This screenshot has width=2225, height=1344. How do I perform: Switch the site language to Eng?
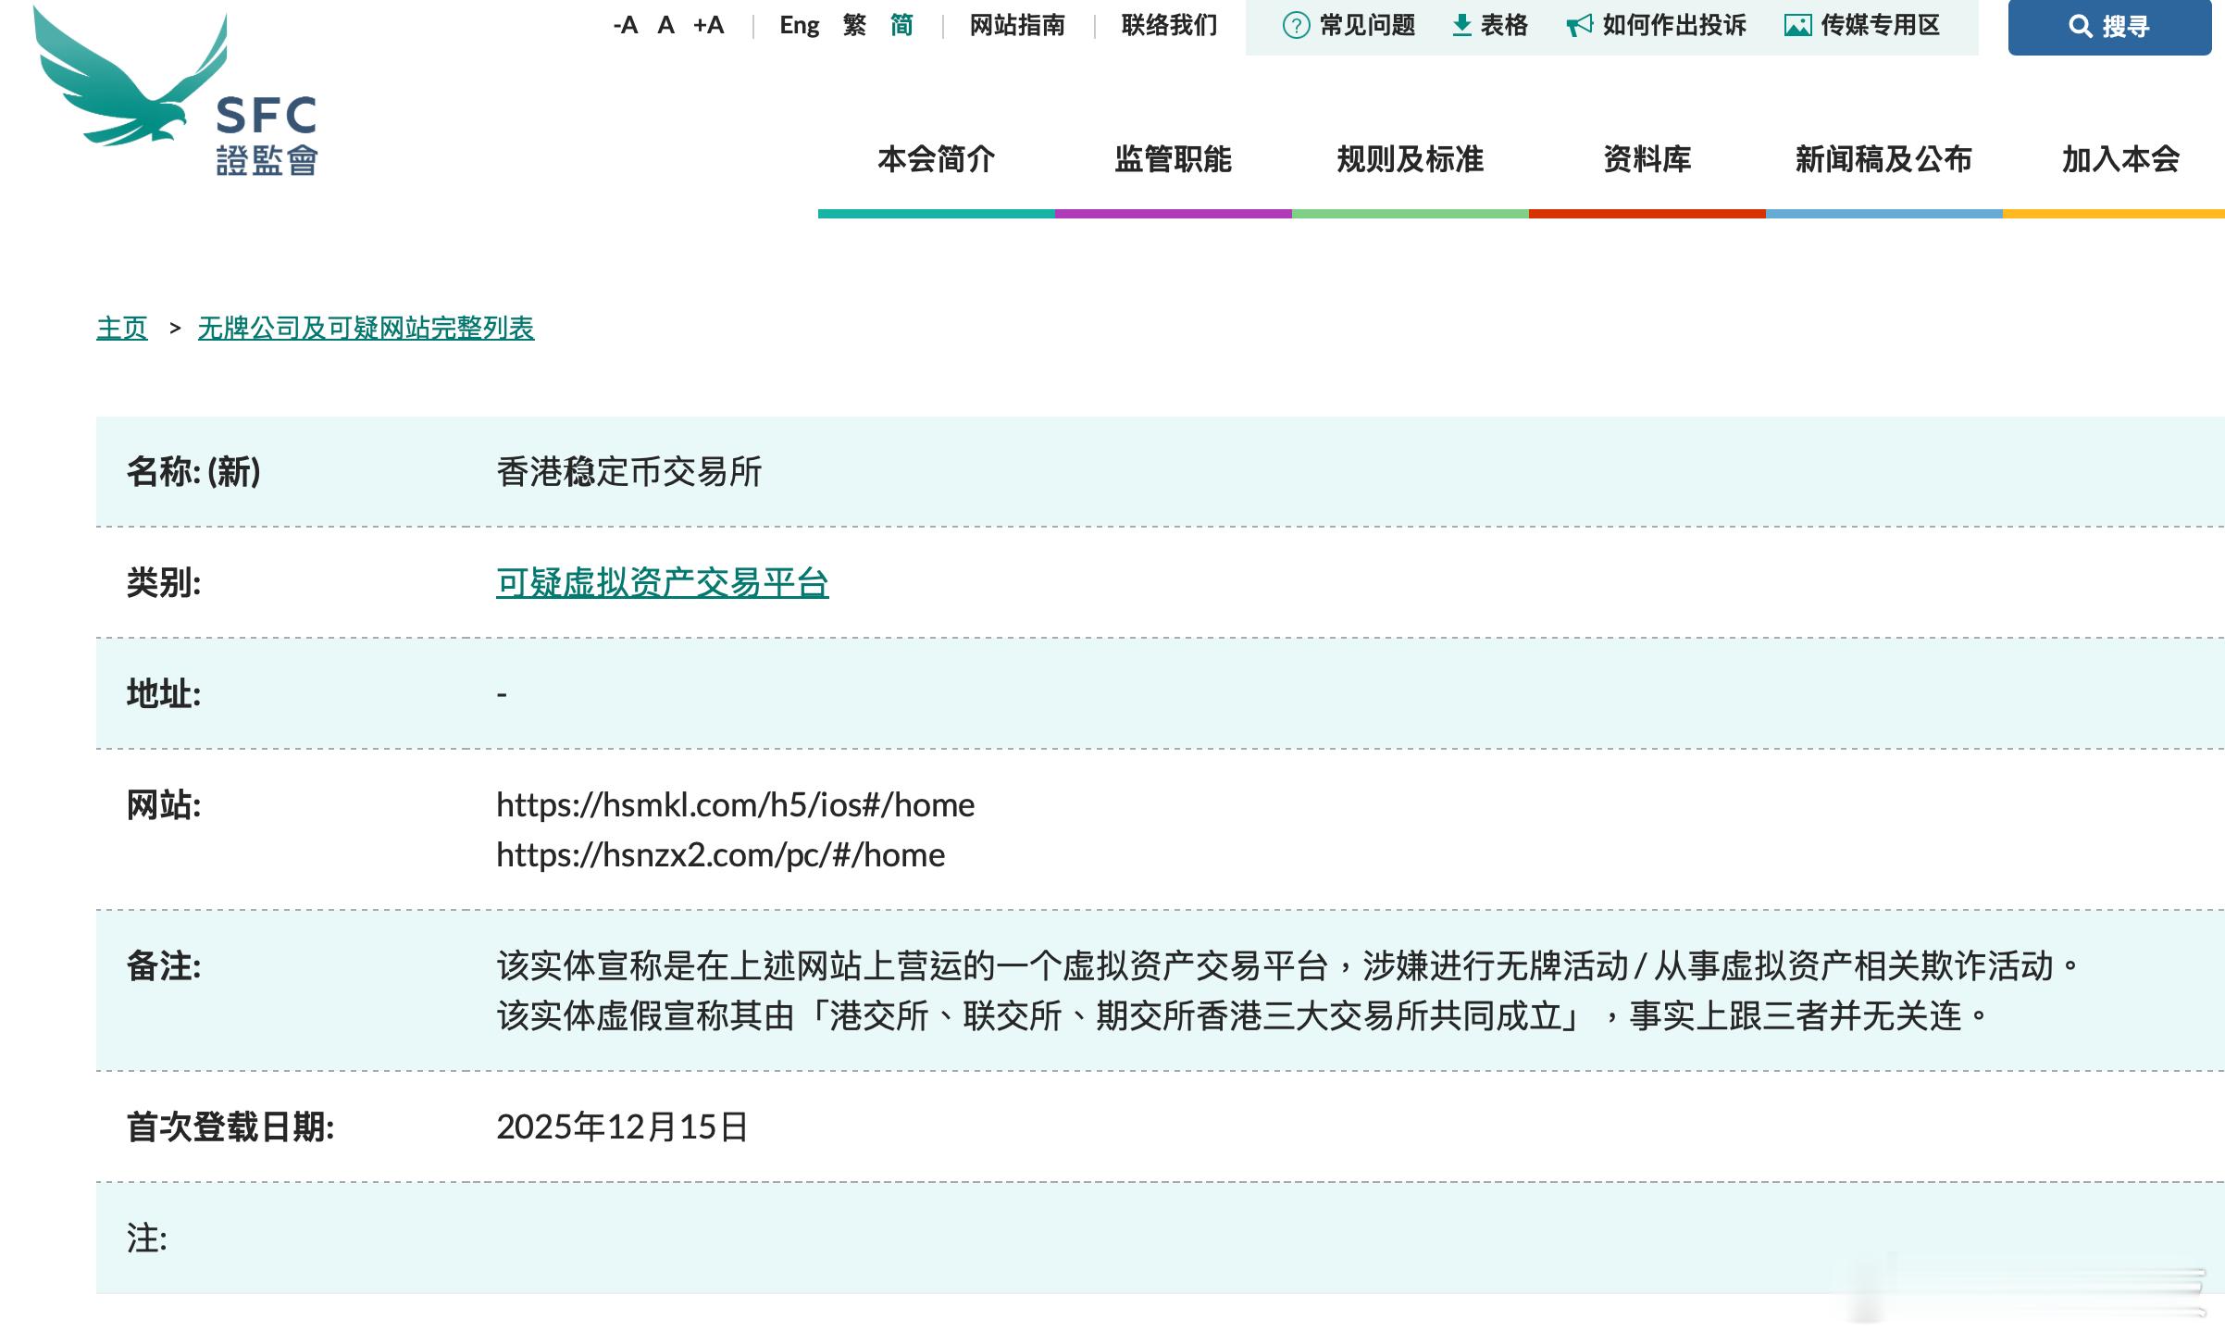click(x=798, y=26)
